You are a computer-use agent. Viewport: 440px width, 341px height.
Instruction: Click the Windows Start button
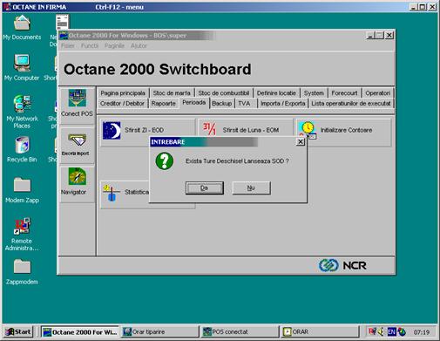(x=18, y=331)
